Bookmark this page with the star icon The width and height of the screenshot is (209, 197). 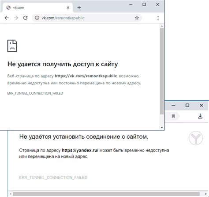(137, 18)
